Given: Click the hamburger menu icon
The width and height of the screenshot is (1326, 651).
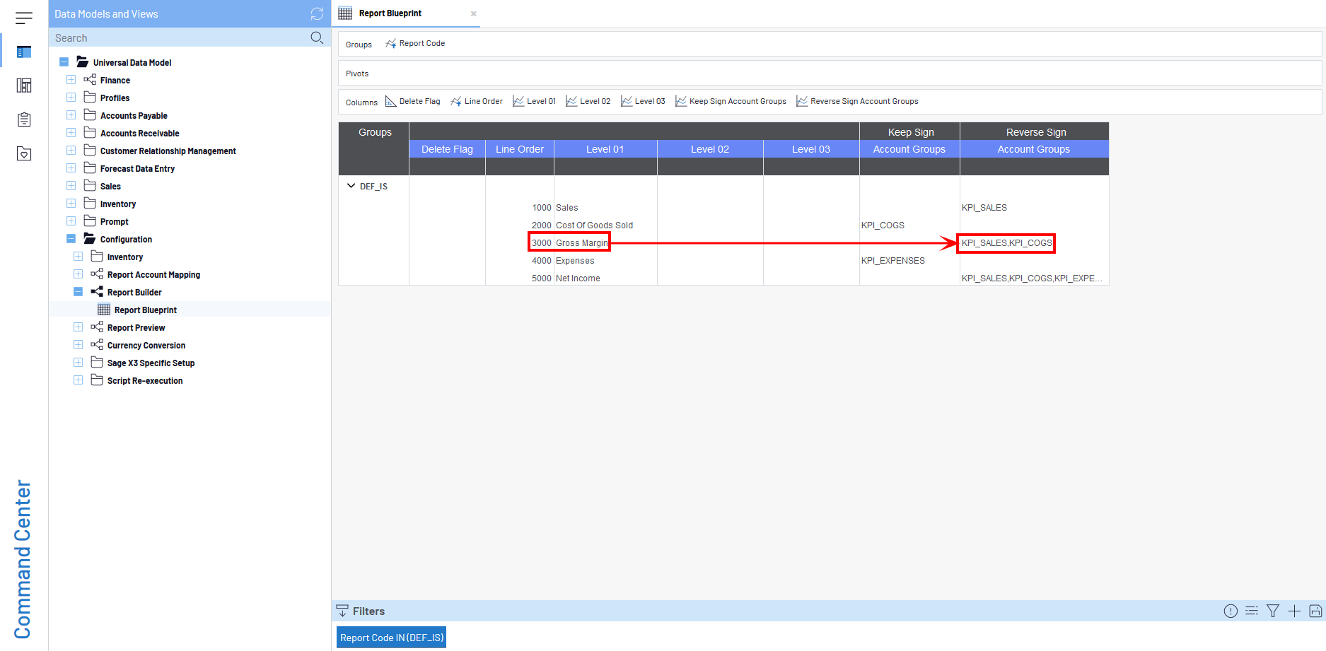Looking at the screenshot, I should (24, 18).
